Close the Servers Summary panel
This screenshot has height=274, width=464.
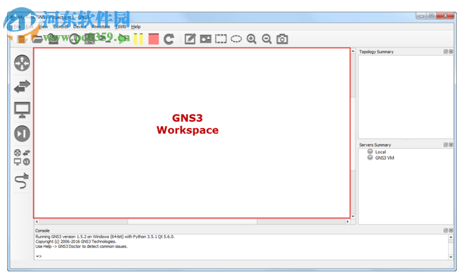450,145
